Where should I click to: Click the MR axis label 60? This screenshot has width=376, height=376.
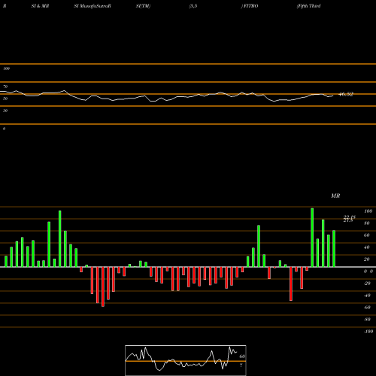tap(367, 235)
